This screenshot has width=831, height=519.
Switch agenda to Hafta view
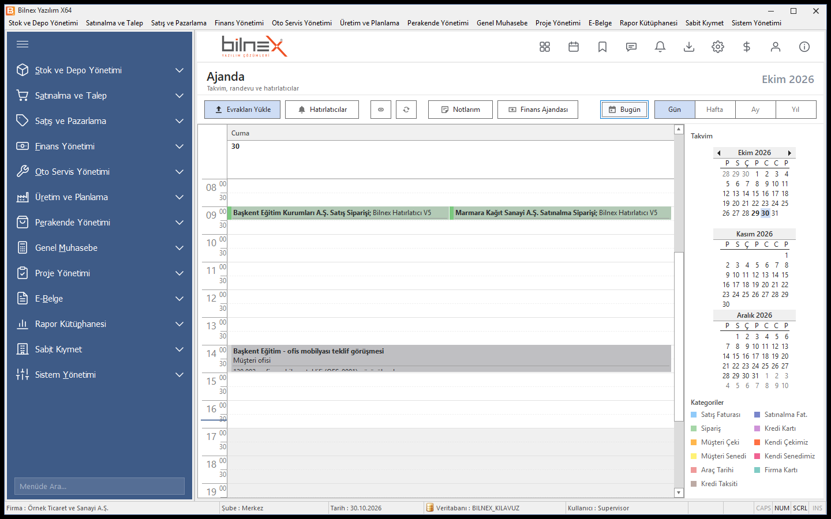(x=715, y=110)
